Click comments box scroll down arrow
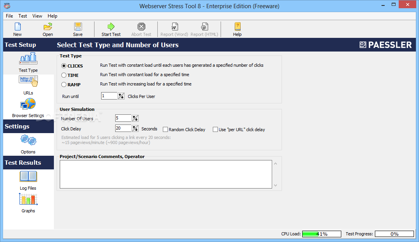The width and height of the screenshot is (419, 242). [276, 185]
